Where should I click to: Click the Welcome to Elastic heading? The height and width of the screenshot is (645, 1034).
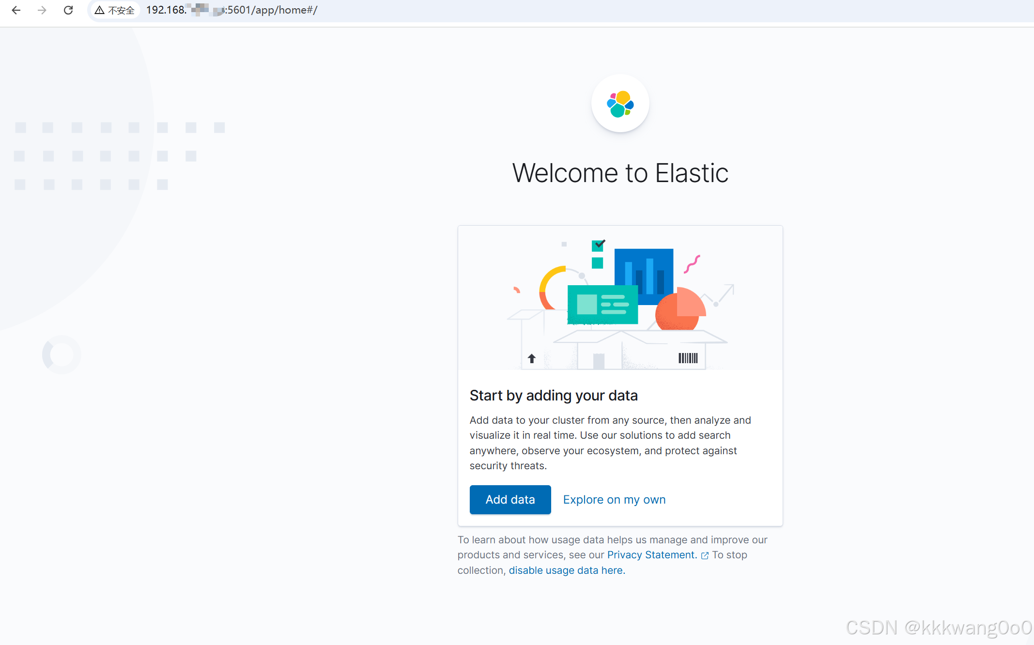pos(620,173)
